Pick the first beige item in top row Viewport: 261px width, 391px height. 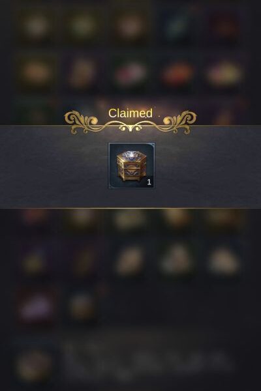(x=37, y=25)
